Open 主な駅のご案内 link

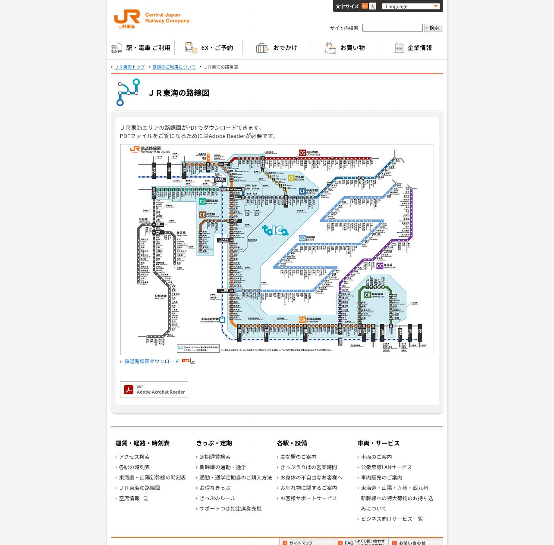click(x=298, y=457)
